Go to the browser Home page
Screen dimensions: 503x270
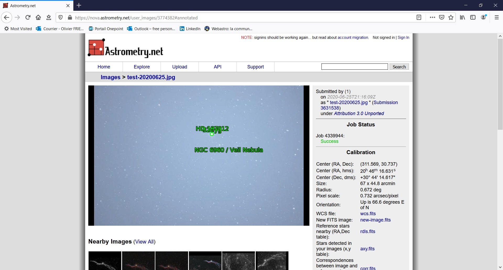(38, 18)
